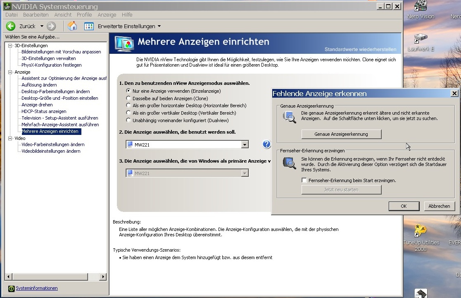
Task: Click the right arrow of the tree scrollbar
Action: click(x=103, y=276)
